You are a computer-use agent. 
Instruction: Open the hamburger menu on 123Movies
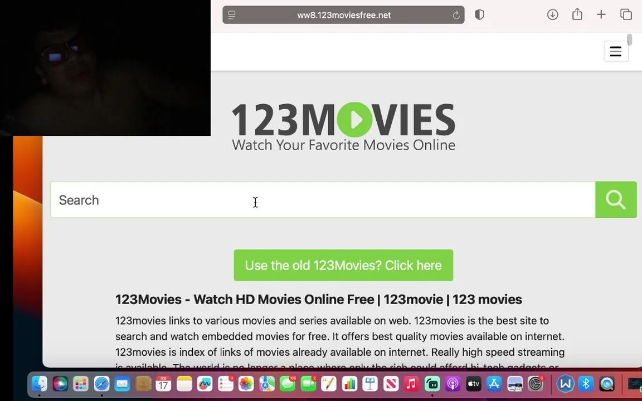click(x=616, y=51)
